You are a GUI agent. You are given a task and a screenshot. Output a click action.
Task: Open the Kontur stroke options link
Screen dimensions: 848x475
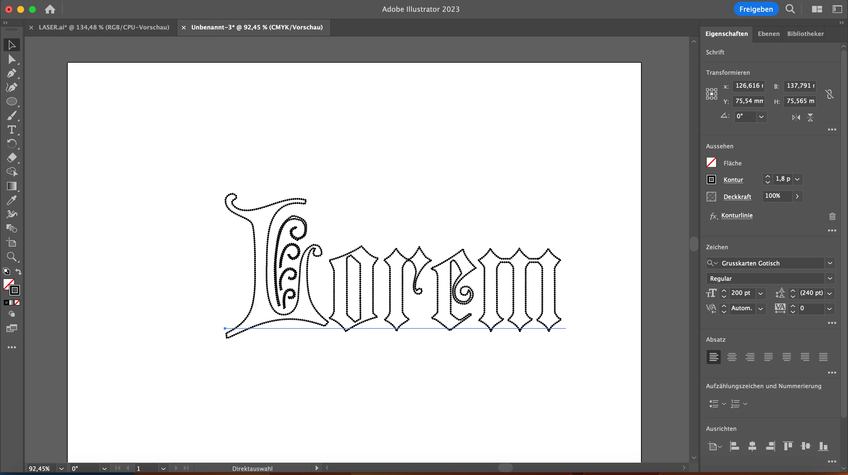point(733,180)
